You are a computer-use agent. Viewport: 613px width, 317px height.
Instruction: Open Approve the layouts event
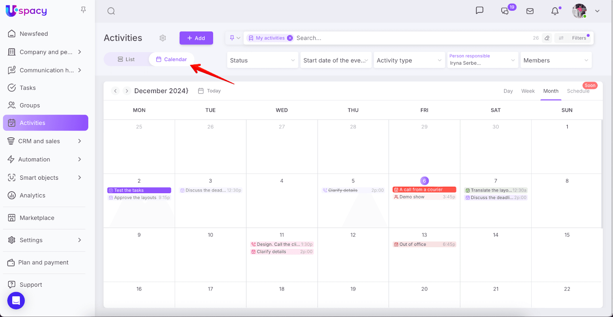point(139,198)
